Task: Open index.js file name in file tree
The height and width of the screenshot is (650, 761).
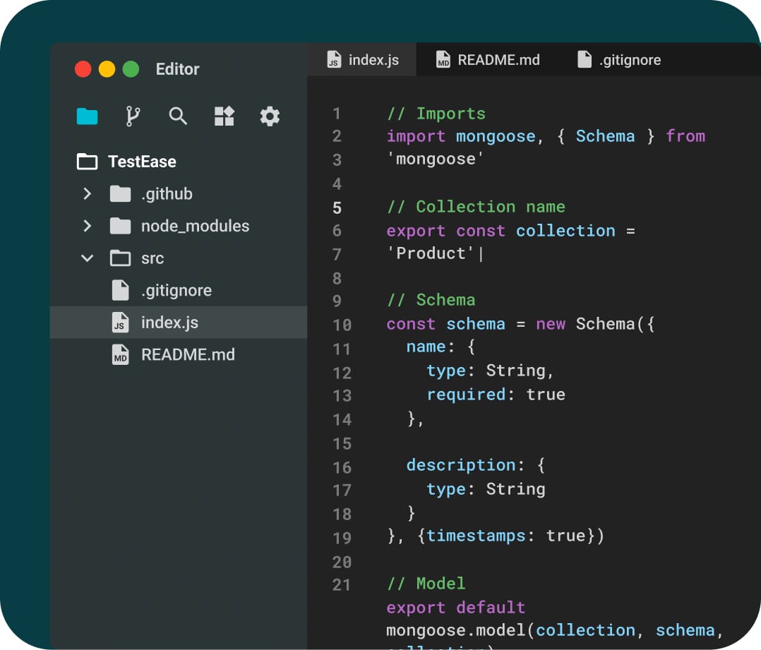Action: coord(170,323)
